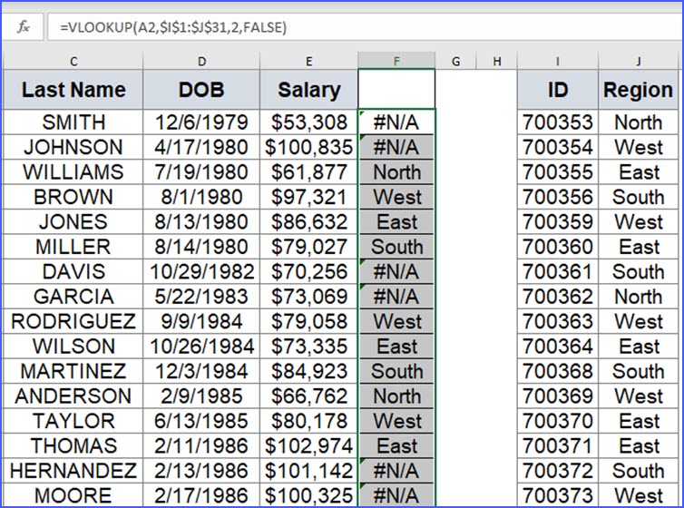Click lookup ID 700373
Image resolution: width=684 pixels, height=508 pixels.
pyautogui.click(x=558, y=495)
